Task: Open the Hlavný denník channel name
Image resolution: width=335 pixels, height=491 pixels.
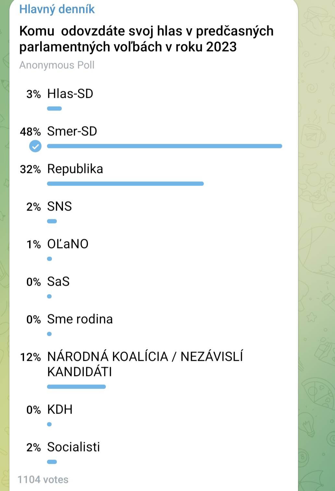Action: click(x=57, y=9)
